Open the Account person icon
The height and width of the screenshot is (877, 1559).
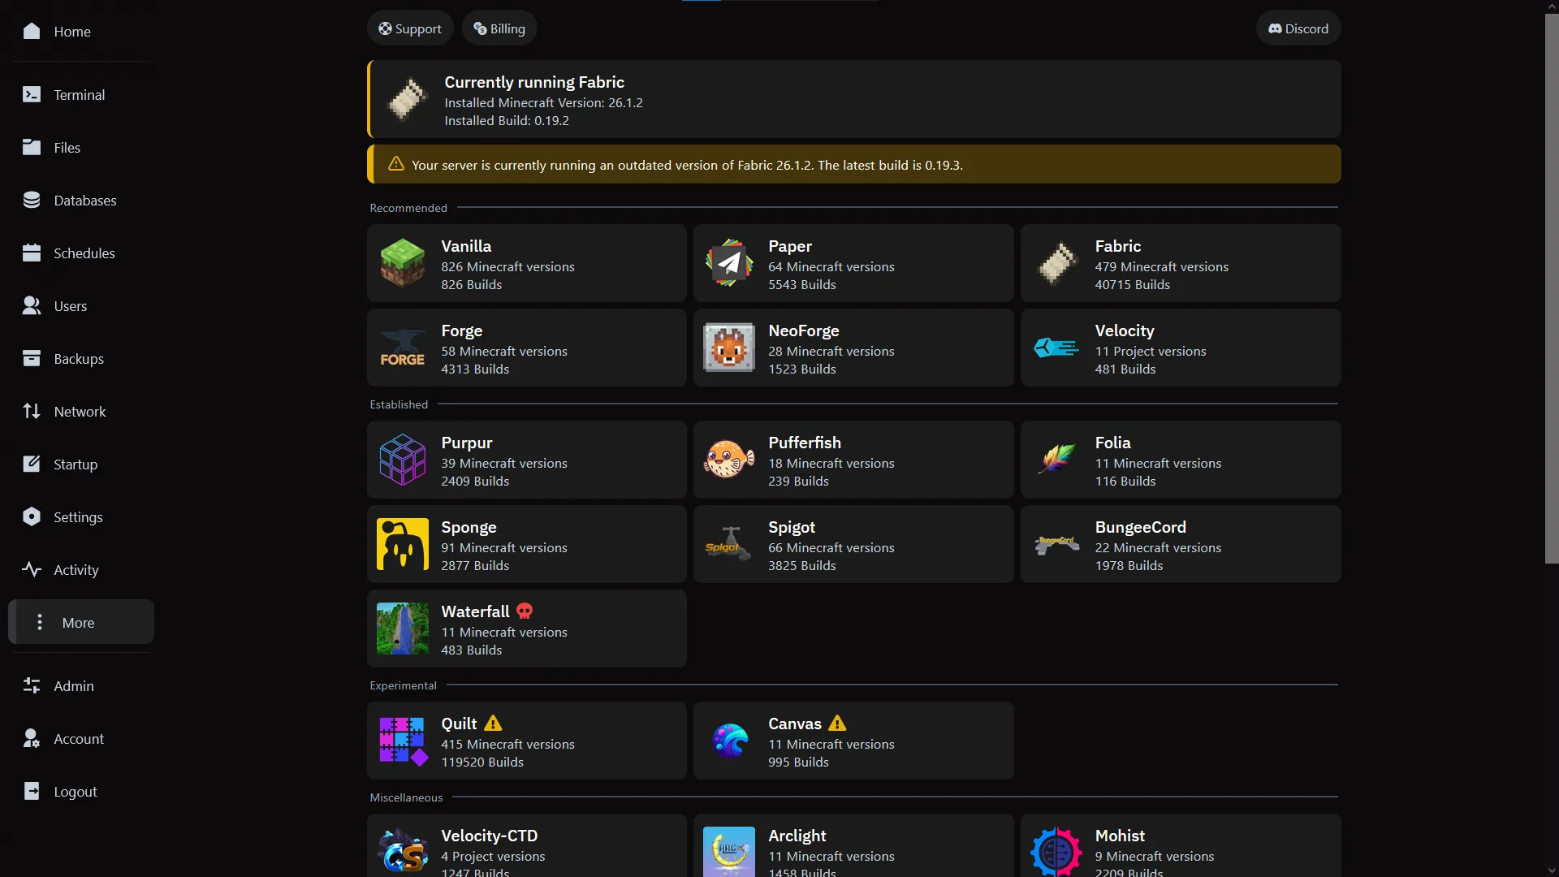coord(32,738)
